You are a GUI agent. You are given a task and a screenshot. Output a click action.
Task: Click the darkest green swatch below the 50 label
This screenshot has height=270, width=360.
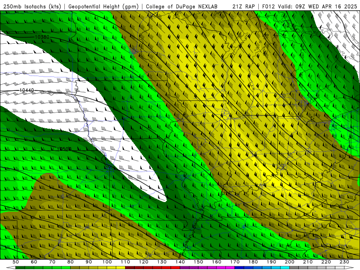20,268
